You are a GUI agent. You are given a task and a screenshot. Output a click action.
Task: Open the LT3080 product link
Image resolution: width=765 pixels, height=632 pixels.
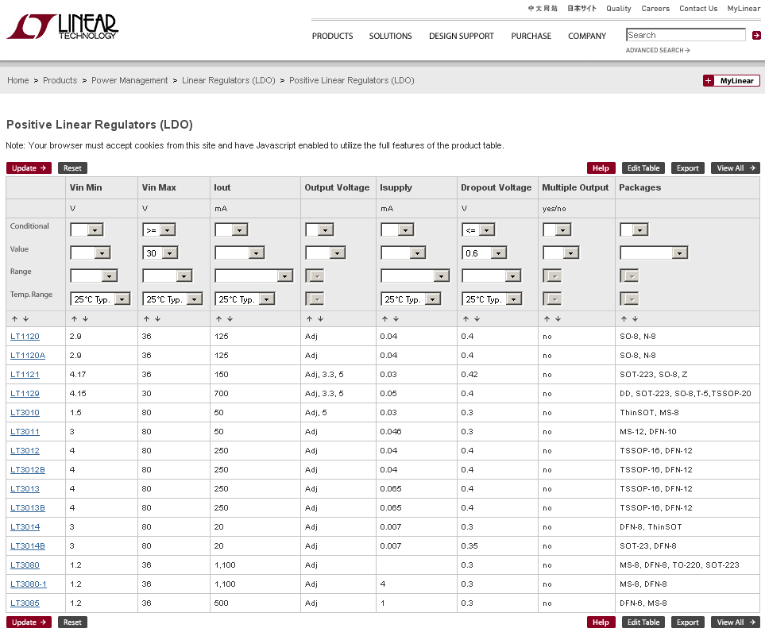25,565
